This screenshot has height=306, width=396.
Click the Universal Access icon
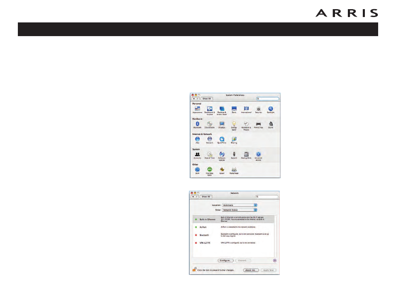258,154
